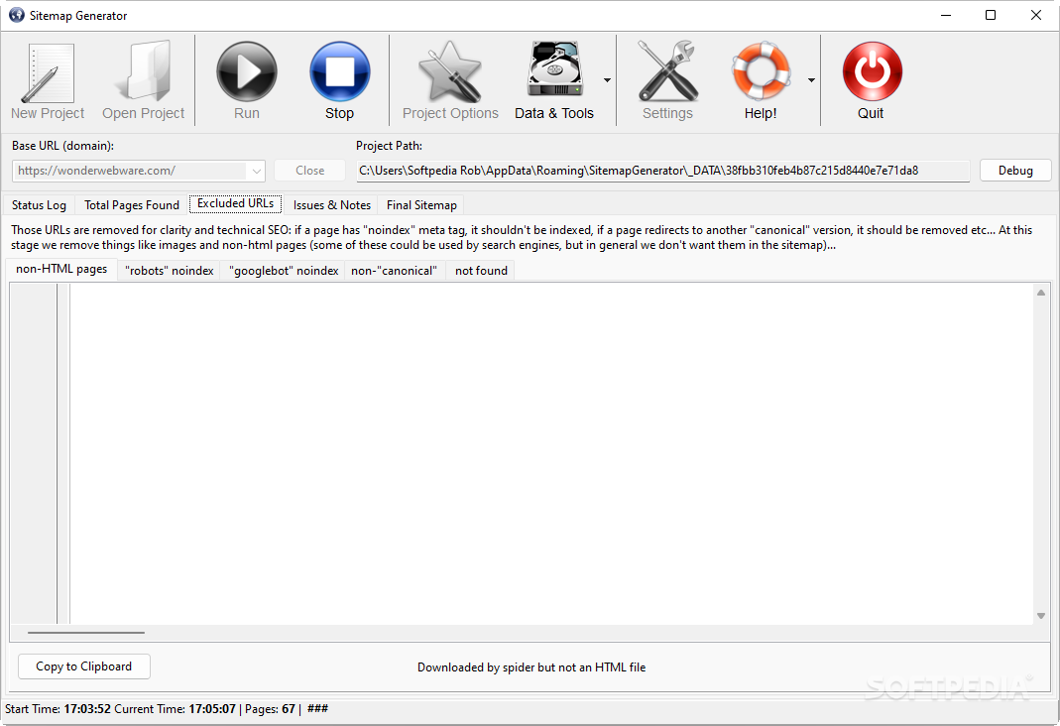Open Project via the folder icon
The width and height of the screenshot is (1060, 726).
coord(143,71)
